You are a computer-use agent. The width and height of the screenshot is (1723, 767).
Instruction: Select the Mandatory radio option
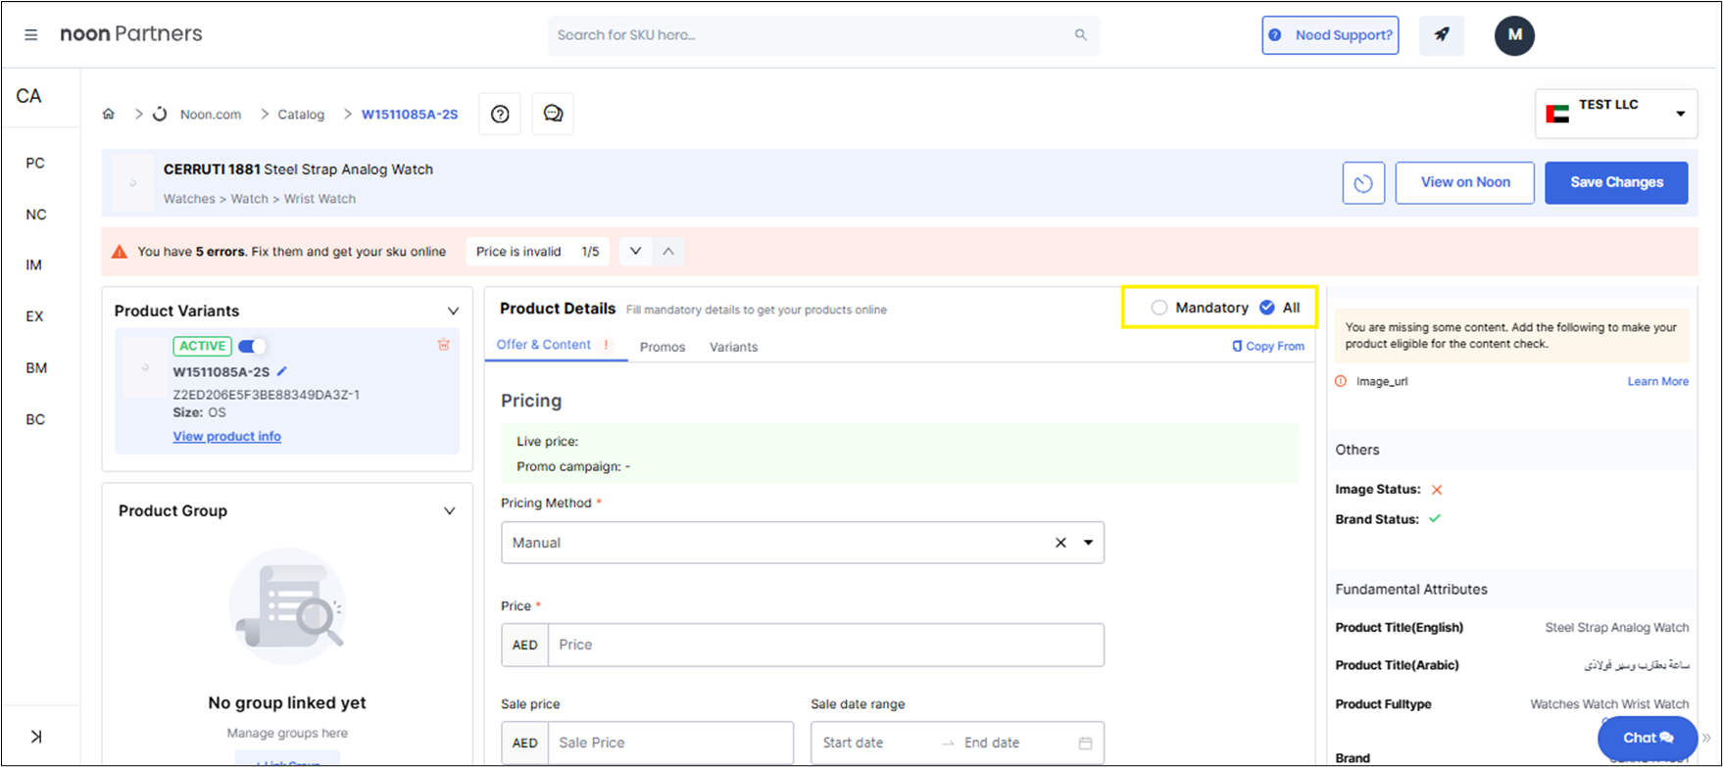[x=1159, y=308]
